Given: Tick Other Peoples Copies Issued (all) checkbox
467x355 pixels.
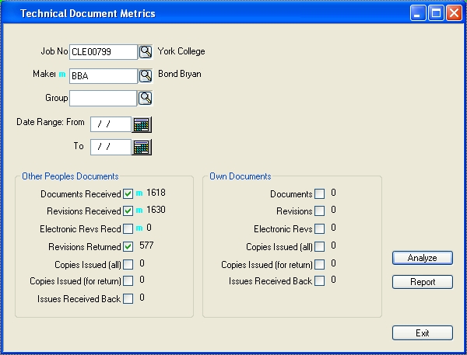Looking at the screenshot, I should [x=128, y=264].
